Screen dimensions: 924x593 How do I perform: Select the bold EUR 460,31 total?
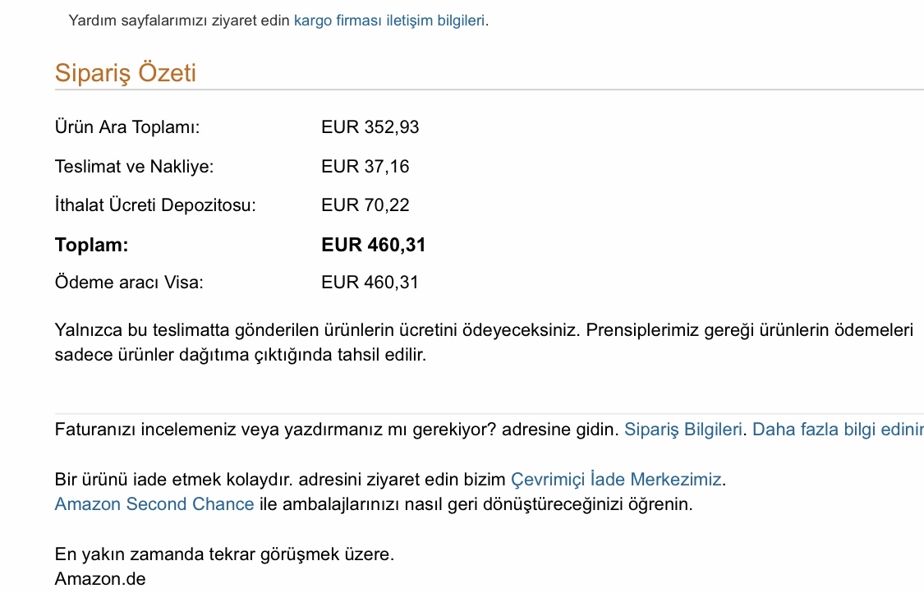click(374, 245)
